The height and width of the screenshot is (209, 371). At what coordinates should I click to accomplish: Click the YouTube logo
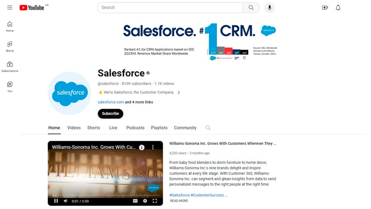tap(32, 7)
